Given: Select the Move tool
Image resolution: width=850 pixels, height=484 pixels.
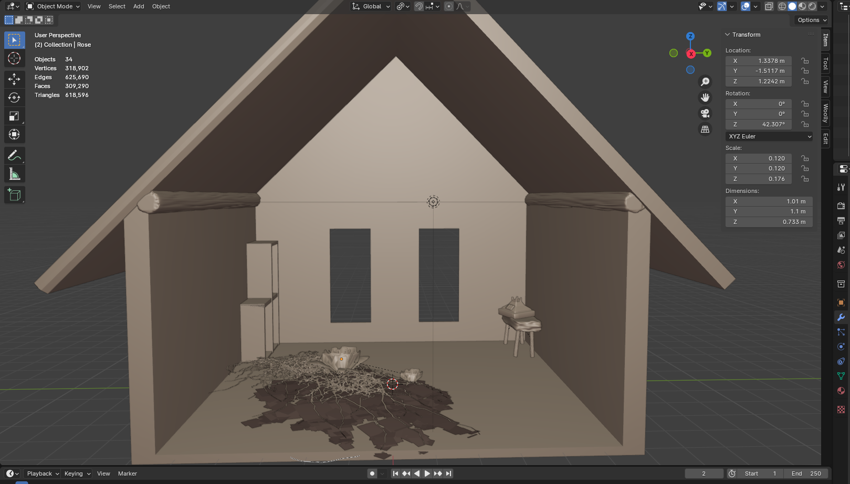Looking at the screenshot, I should coord(14,79).
